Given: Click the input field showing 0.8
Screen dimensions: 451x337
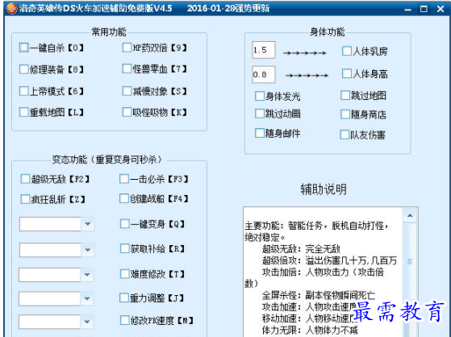Looking at the screenshot, I should point(264,74).
